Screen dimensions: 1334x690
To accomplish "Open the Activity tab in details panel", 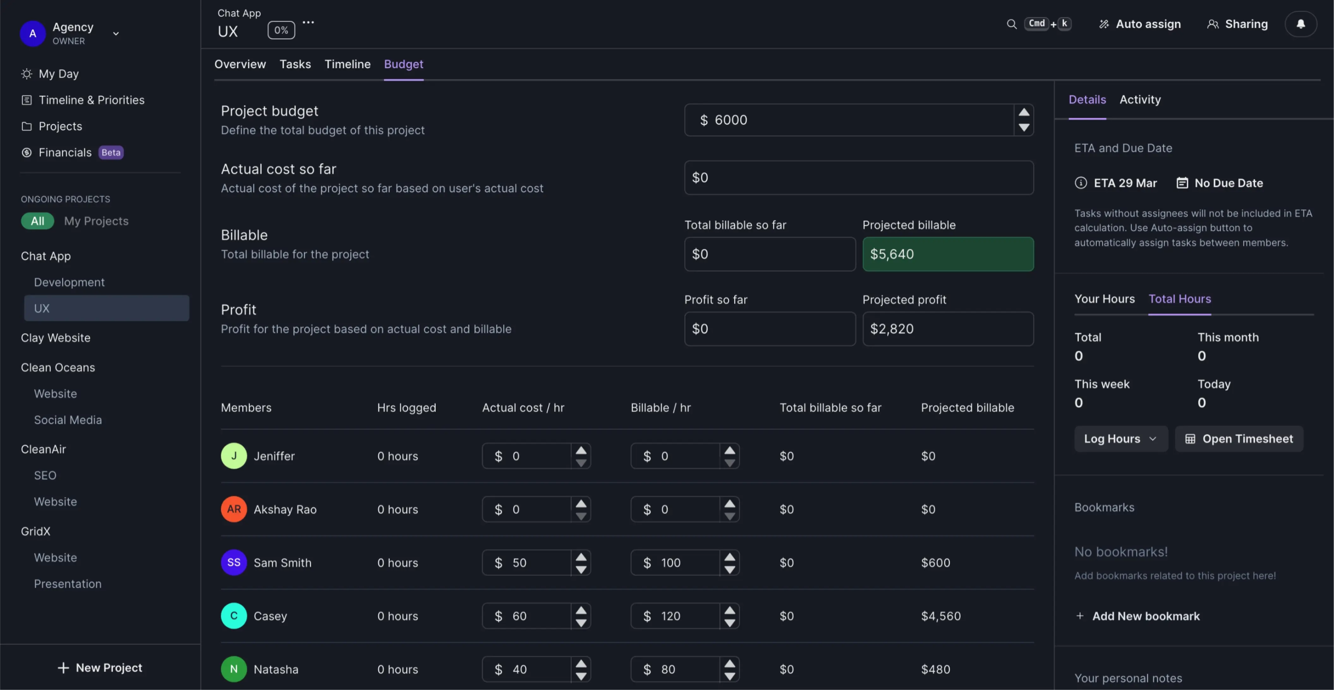I will tap(1140, 99).
